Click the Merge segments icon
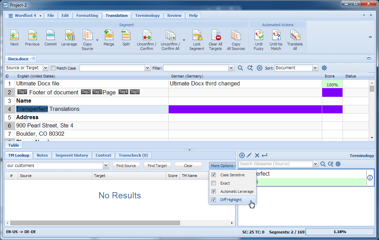Viewport: 379px width, 240px height. [x=109, y=35]
